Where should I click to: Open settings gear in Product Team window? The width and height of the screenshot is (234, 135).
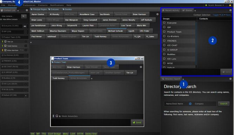[141, 67]
